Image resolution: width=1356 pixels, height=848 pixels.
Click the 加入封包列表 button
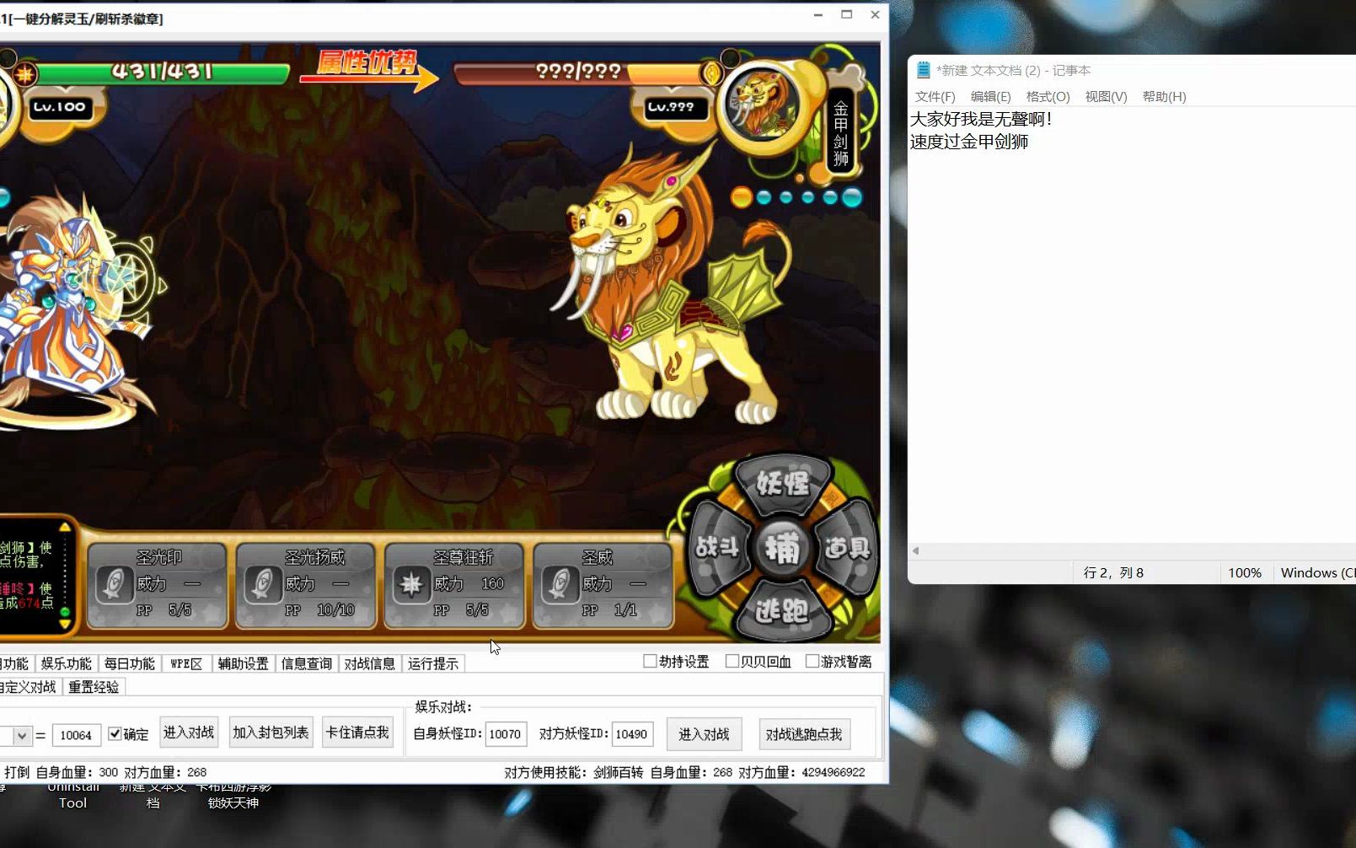pyautogui.click(x=271, y=733)
